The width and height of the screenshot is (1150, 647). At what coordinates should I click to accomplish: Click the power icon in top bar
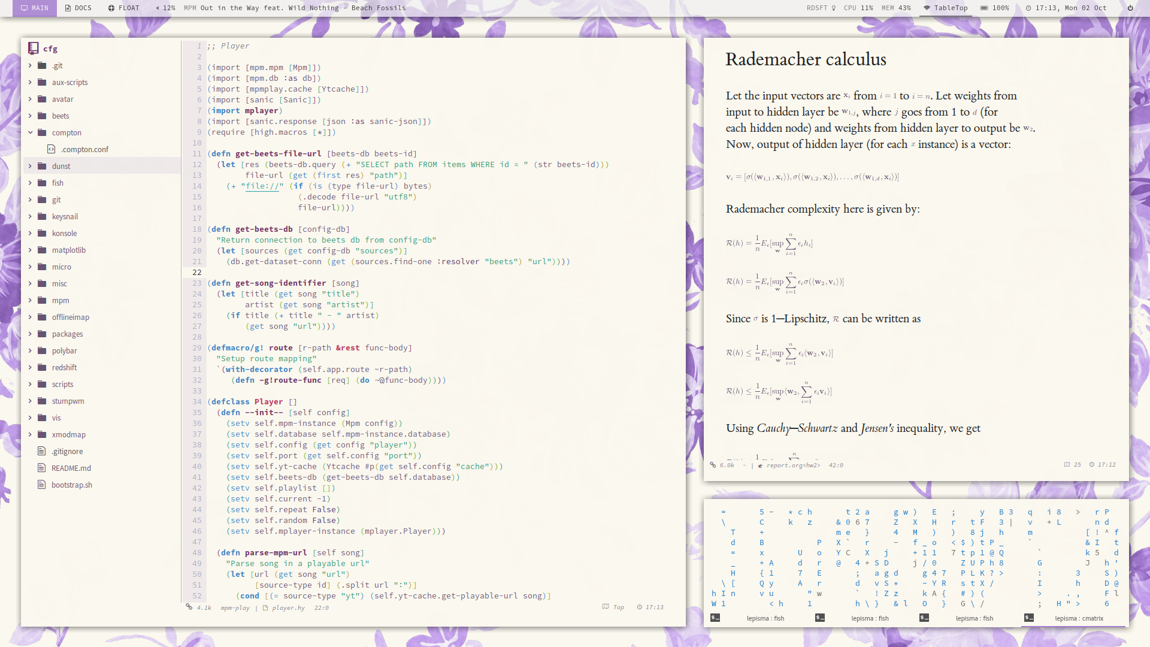click(x=1130, y=8)
